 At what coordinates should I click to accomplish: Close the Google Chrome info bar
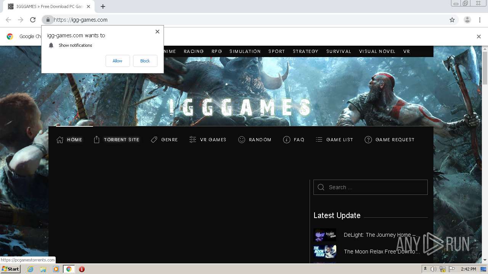click(479, 37)
